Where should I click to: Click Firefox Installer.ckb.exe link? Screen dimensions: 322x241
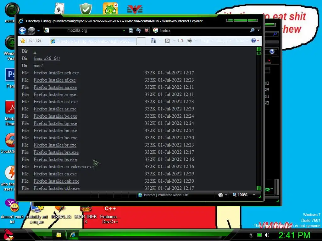click(x=57, y=188)
